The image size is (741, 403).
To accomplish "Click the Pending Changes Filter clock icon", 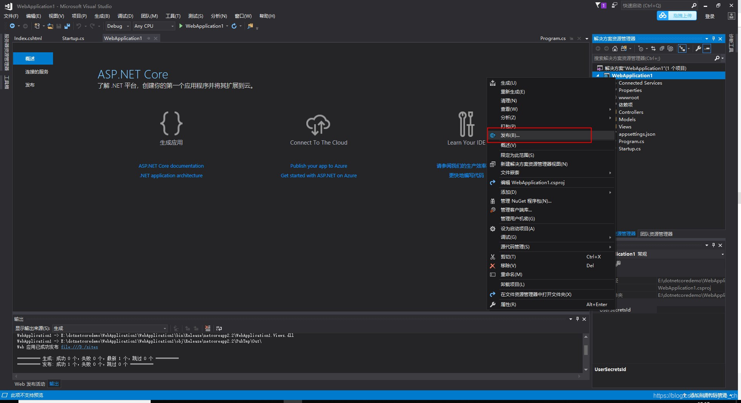I will pyautogui.click(x=641, y=48).
